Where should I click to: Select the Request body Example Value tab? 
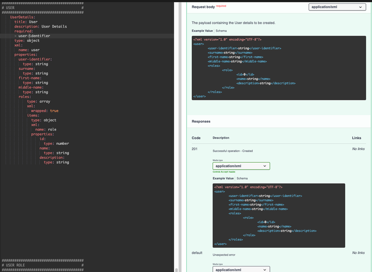pyautogui.click(x=202, y=31)
